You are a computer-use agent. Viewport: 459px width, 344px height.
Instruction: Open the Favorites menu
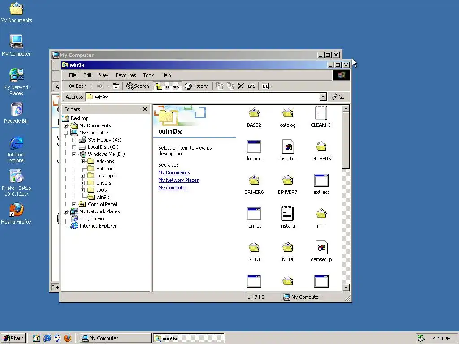126,75
